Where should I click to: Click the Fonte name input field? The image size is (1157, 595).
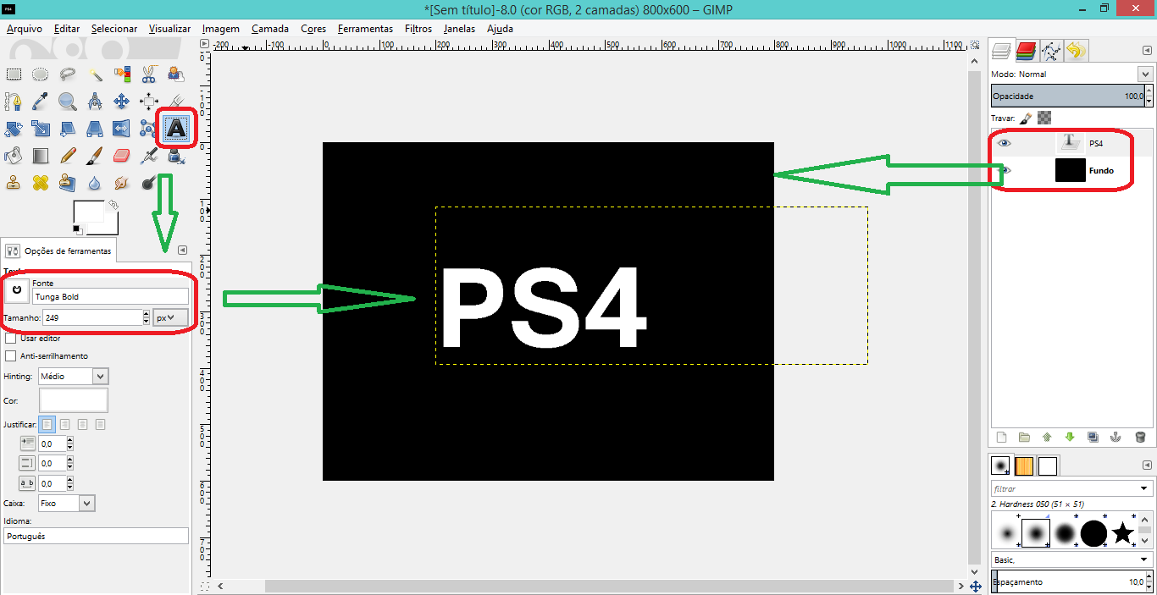point(110,297)
